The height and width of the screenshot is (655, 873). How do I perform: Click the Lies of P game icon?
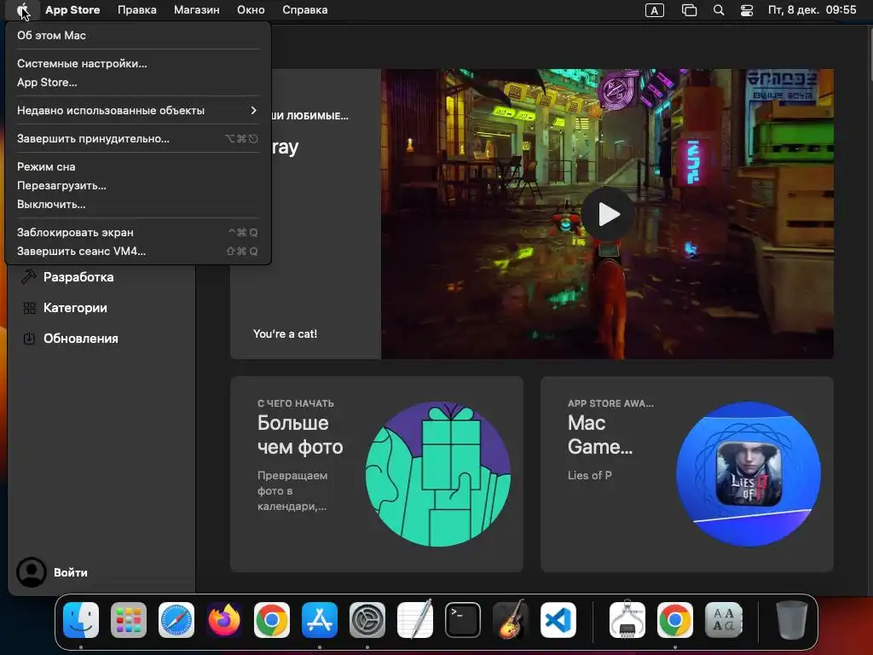point(749,474)
